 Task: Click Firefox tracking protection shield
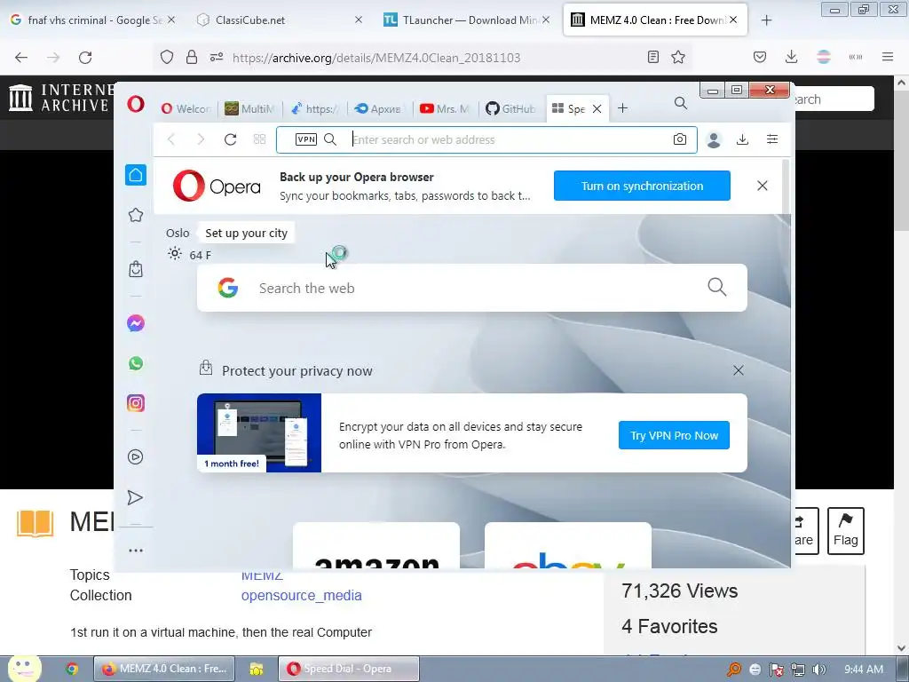(167, 57)
